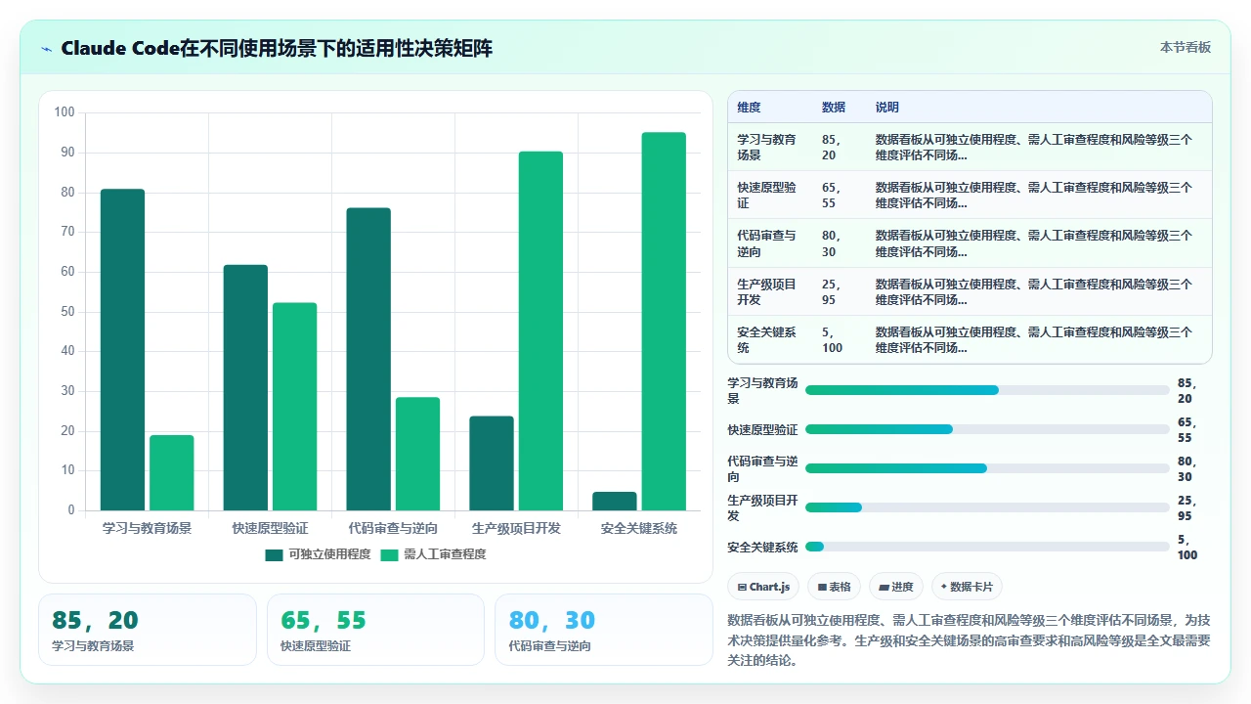
Task: Click the light green bar for 生产级项目开发
Action: tap(540, 330)
